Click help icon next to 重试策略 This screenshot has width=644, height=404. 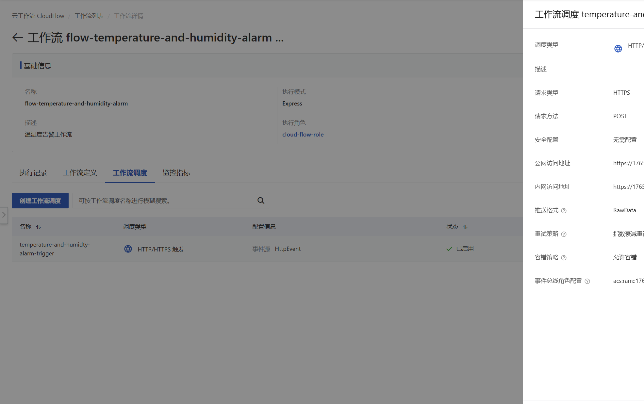564,234
